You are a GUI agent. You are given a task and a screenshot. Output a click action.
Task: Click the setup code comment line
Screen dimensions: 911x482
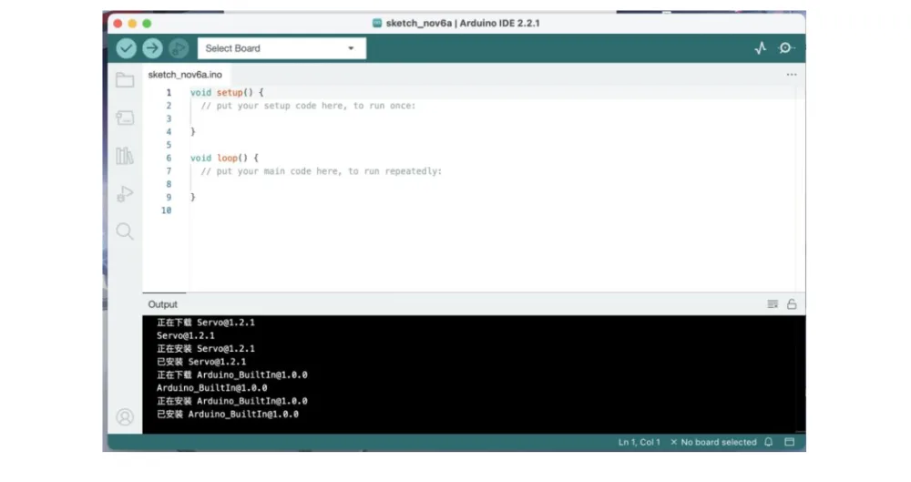click(x=309, y=106)
